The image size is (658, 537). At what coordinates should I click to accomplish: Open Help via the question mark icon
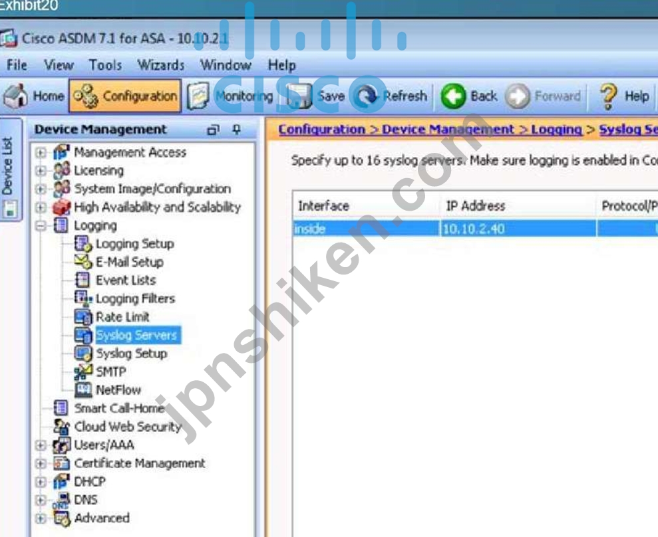609,96
